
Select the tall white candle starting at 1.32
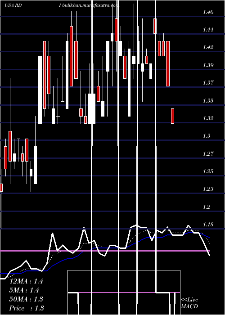(40, 90)
